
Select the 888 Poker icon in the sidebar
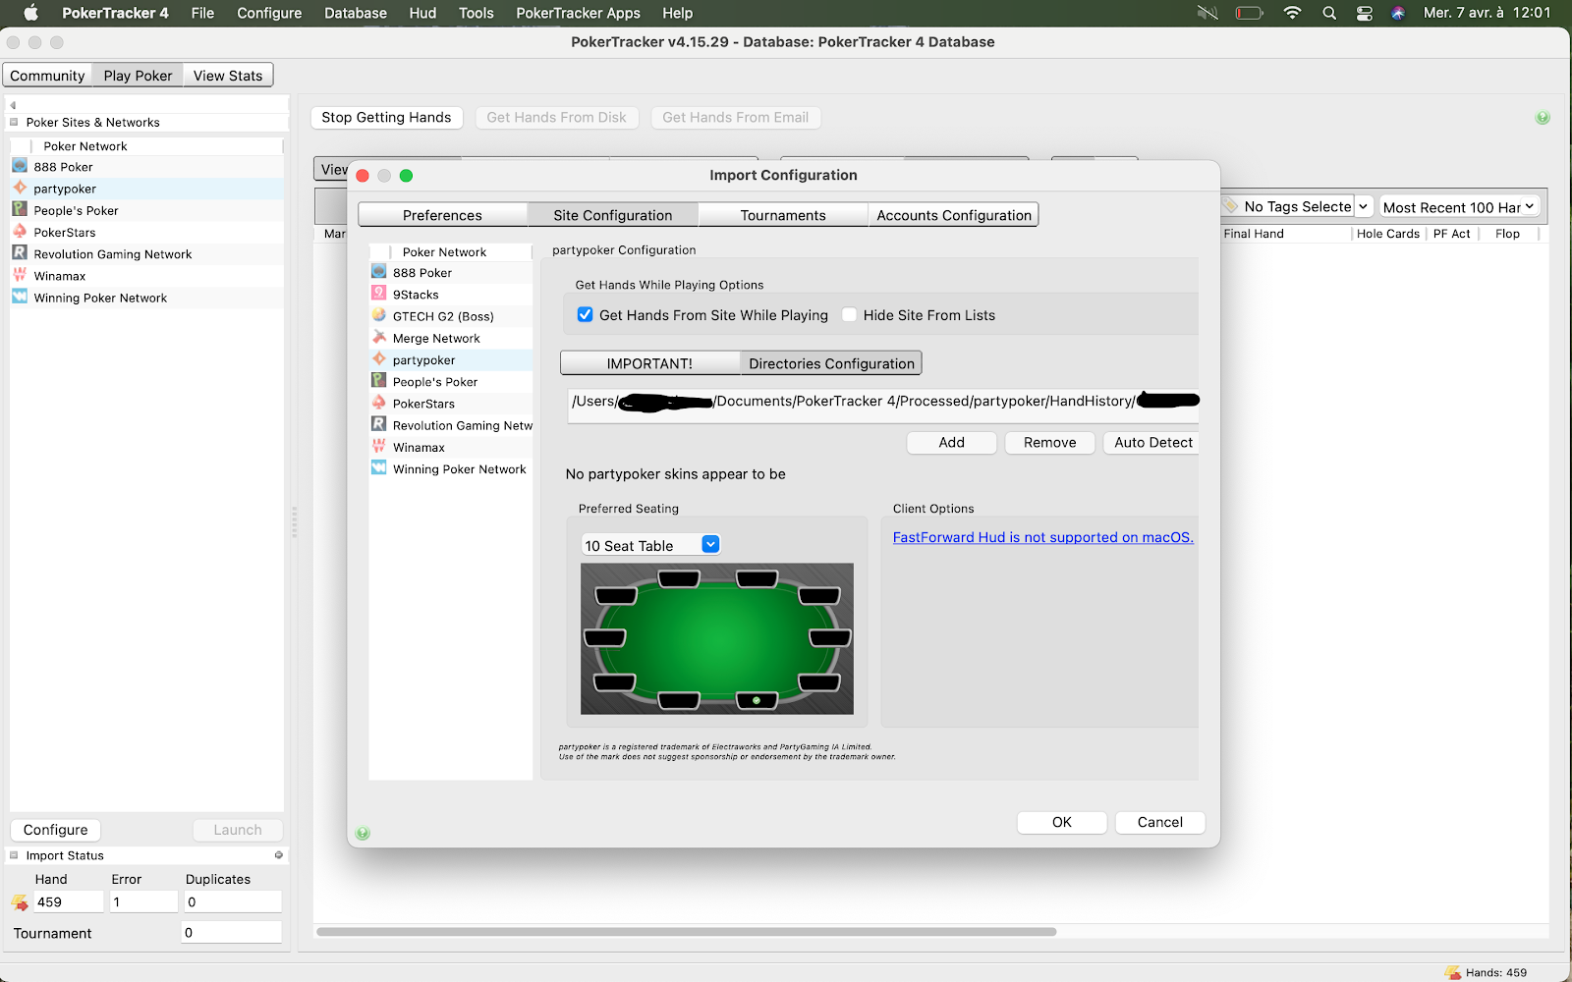pos(379,272)
